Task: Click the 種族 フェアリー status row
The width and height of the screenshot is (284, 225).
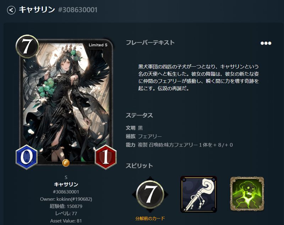Action: pos(144,136)
